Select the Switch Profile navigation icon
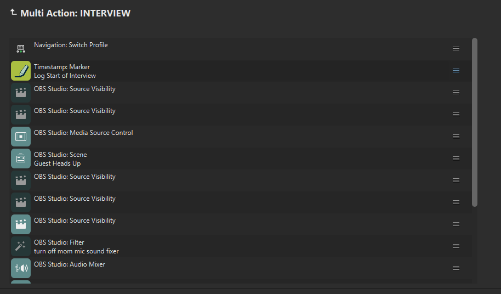This screenshot has width=501, height=294. pos(21,49)
